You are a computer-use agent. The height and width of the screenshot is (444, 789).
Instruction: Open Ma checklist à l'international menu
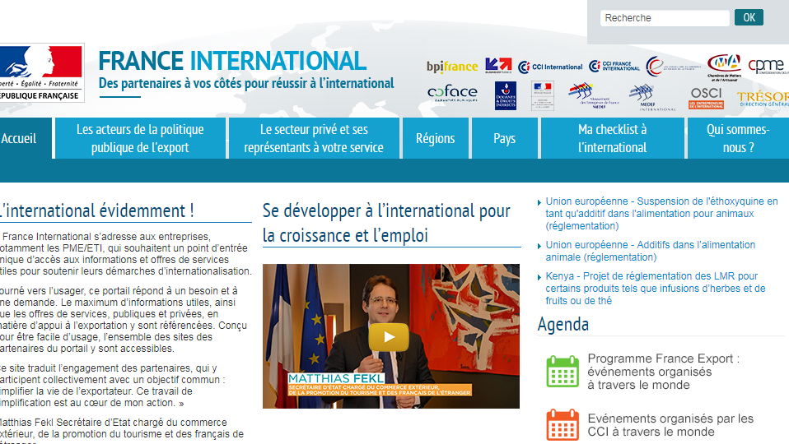coord(613,138)
